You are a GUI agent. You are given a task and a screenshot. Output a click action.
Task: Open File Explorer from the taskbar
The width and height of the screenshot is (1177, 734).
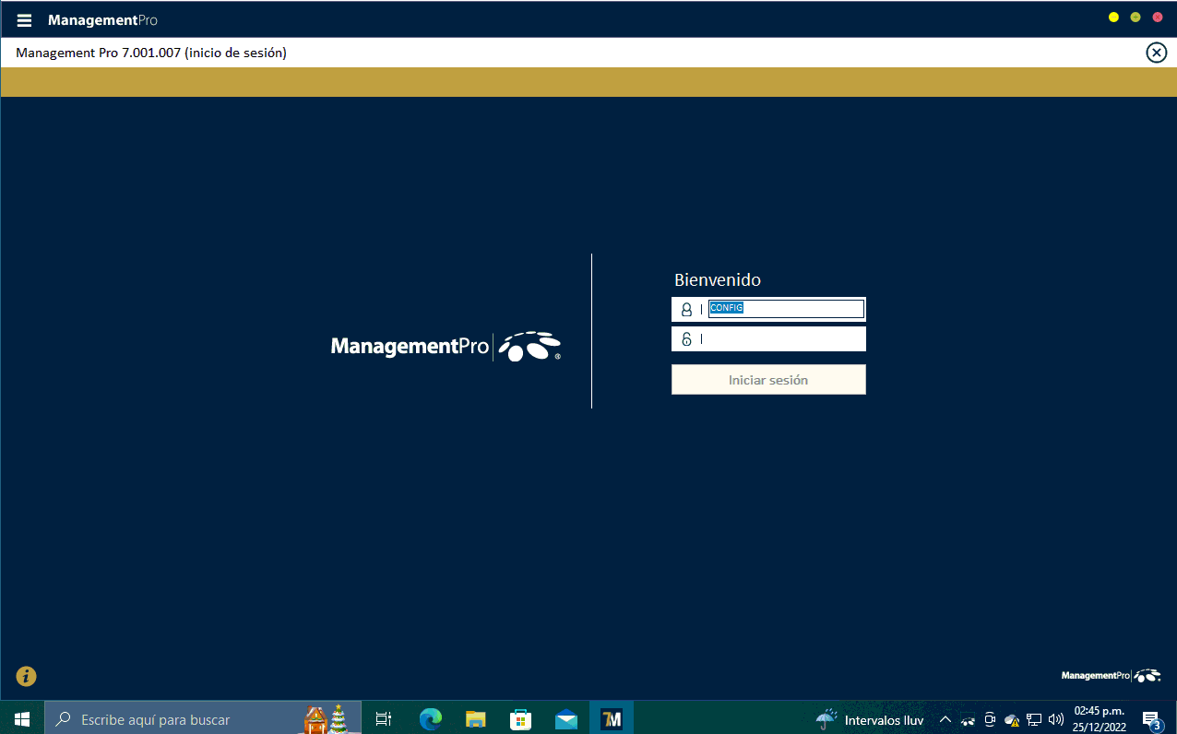click(x=475, y=718)
